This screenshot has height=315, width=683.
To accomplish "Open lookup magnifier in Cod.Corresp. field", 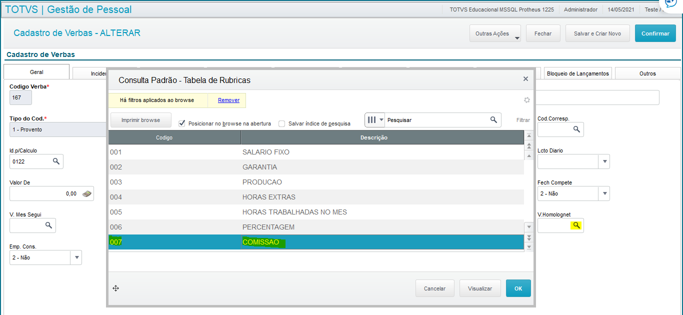I will 576,129.
